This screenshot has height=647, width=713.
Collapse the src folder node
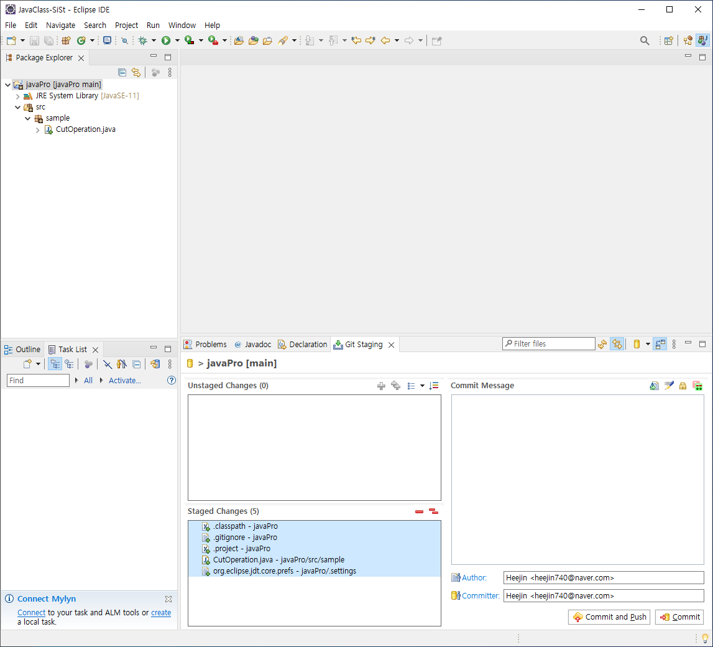coord(18,108)
